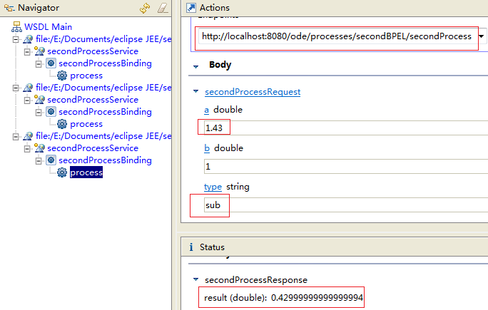The image size is (488, 310).
Task: Collapse the secondProcessResponse triangle
Action: [195, 279]
